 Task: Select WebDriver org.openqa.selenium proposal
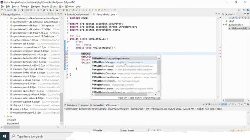pyautogui.click(x=124, y=58)
